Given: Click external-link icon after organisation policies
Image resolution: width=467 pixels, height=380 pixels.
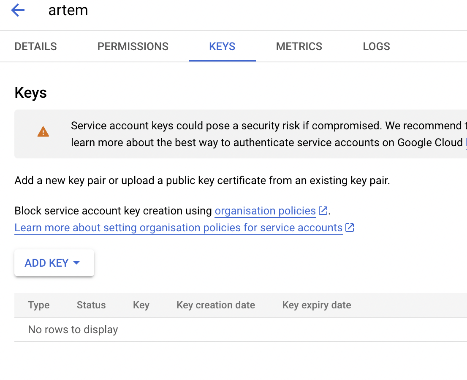Looking at the screenshot, I should coord(323,211).
